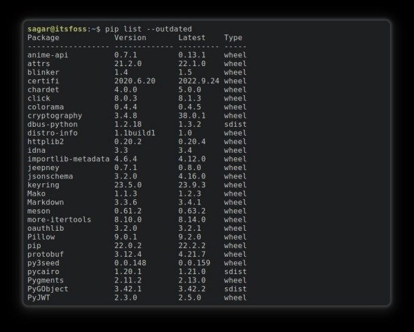This screenshot has width=414, height=332.
Task: Click the sdist type for pycairo
Action: click(x=235, y=271)
